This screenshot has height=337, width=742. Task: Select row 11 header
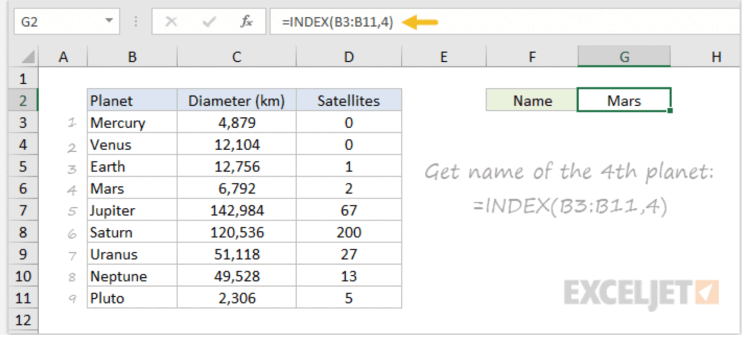(23, 298)
